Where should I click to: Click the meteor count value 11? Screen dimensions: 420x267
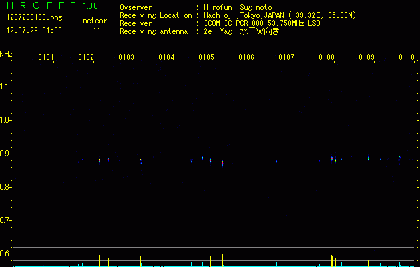pyautogui.click(x=97, y=31)
